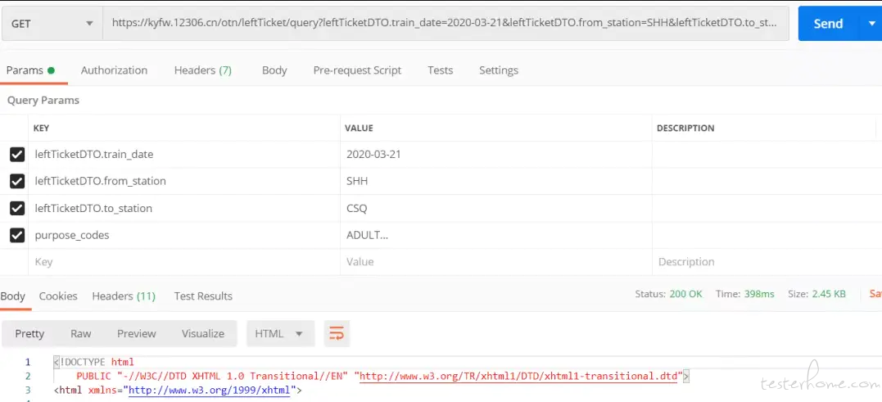Open the Tests tab
This screenshot has width=882, height=402.
pos(440,70)
